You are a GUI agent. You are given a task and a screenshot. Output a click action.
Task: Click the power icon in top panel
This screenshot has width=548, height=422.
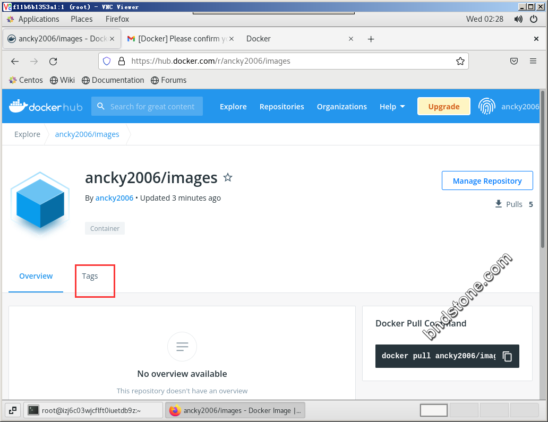pos(534,19)
